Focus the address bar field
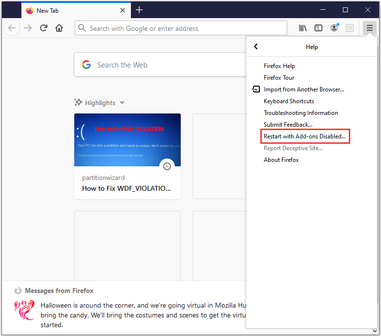The height and width of the screenshot is (336, 381). [181, 28]
